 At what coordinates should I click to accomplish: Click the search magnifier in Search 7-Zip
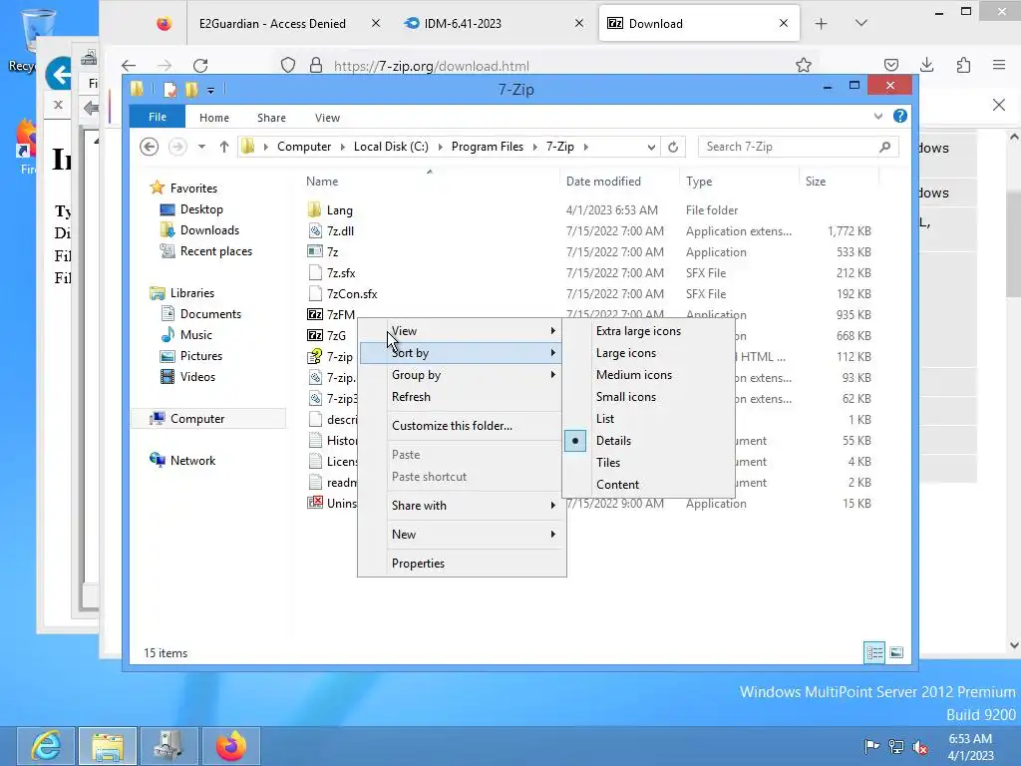pos(884,147)
